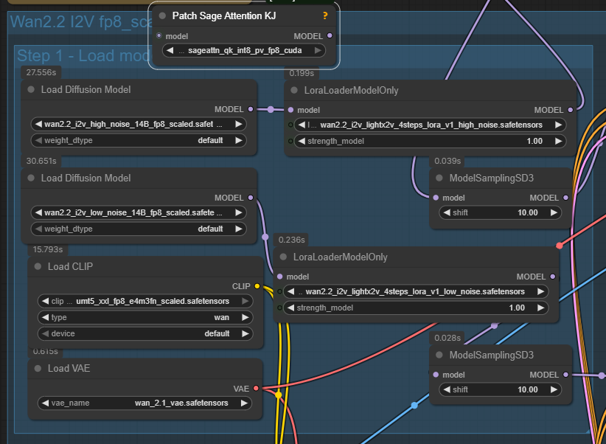Open the Load CLIP device dropdown
The height and width of the screenshot is (444, 606).
(145, 334)
